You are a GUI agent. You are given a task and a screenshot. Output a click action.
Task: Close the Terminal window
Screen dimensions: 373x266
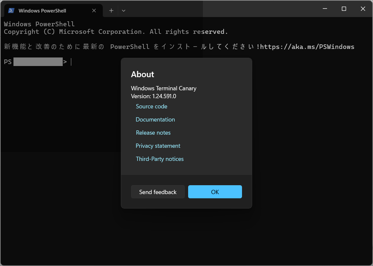(x=363, y=9)
